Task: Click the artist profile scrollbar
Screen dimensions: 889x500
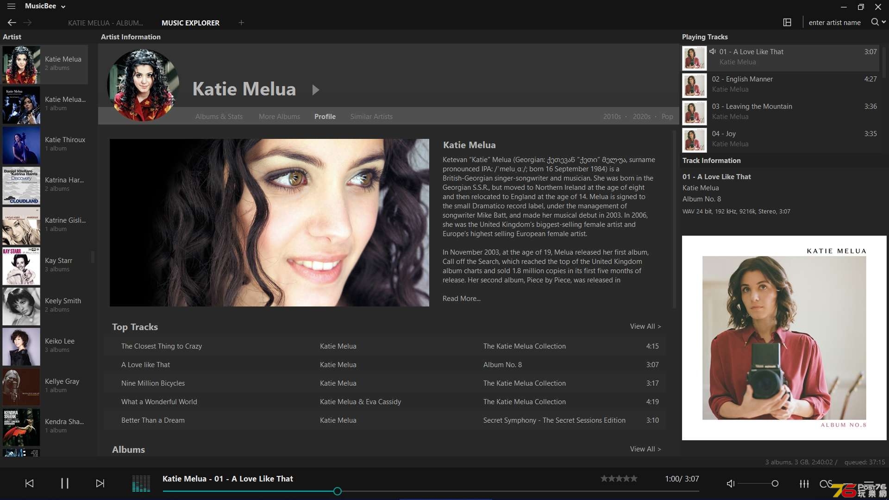Action: click(x=674, y=220)
